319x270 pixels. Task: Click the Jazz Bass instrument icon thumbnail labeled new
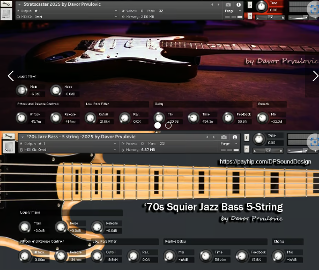(9, 147)
